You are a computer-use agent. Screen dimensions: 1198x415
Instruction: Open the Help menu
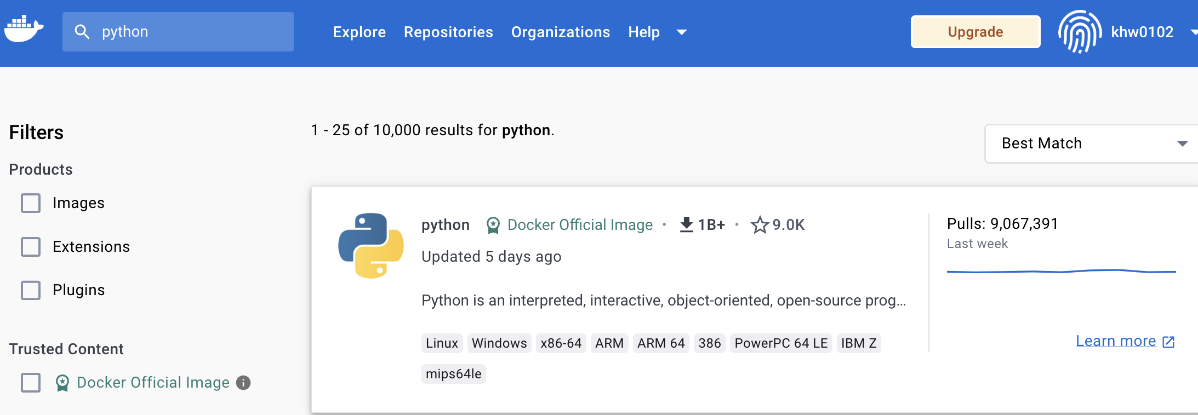(x=644, y=32)
